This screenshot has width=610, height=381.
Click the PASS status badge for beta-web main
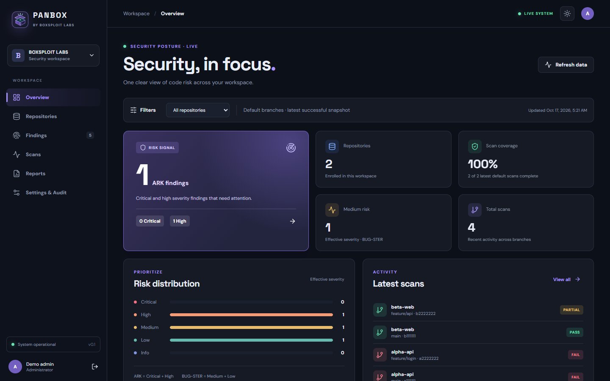coord(575,332)
